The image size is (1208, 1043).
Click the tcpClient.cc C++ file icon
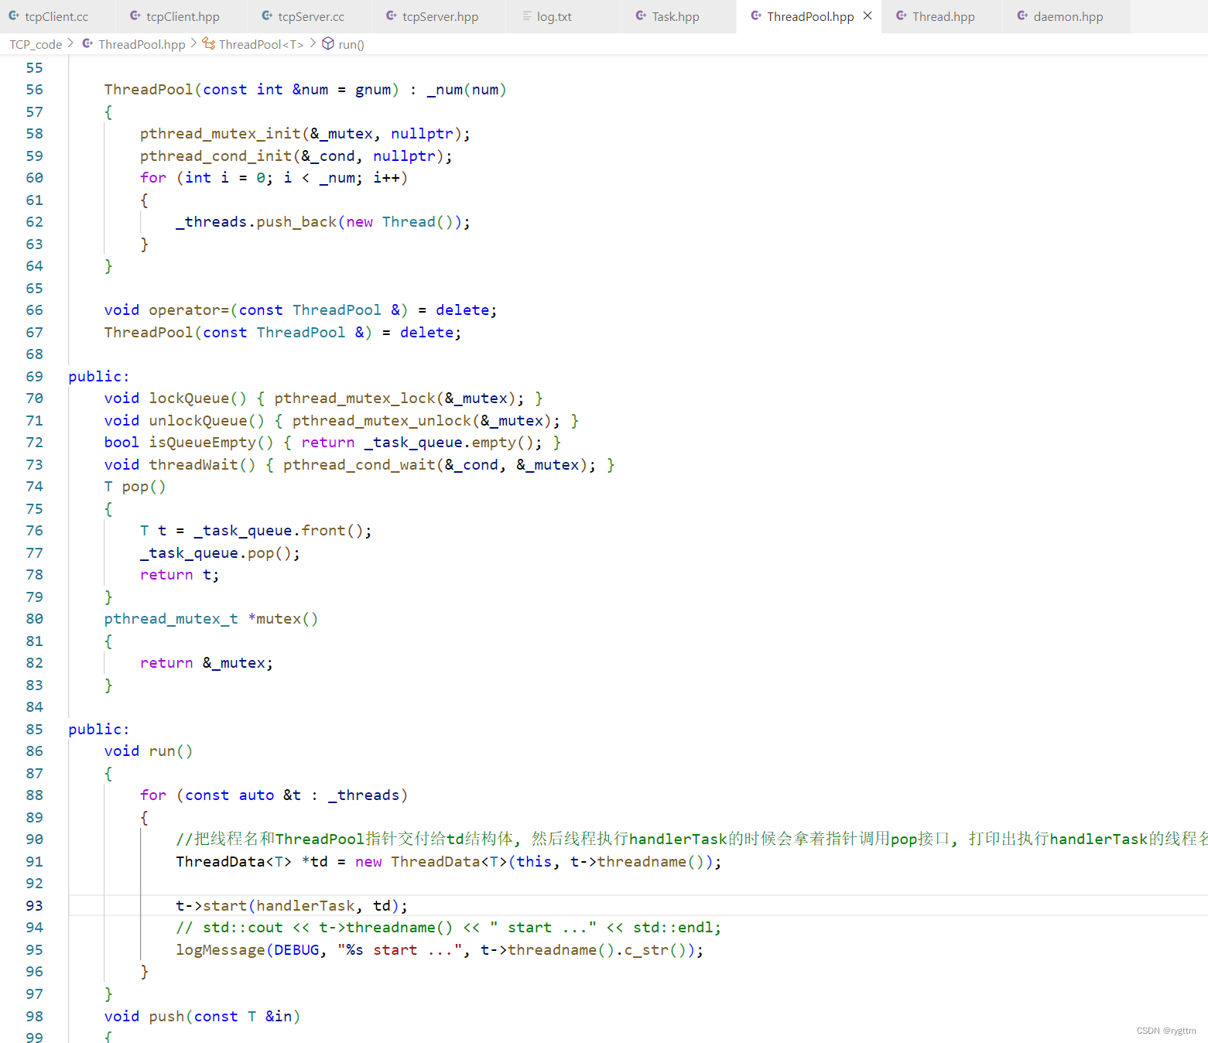[x=14, y=15]
